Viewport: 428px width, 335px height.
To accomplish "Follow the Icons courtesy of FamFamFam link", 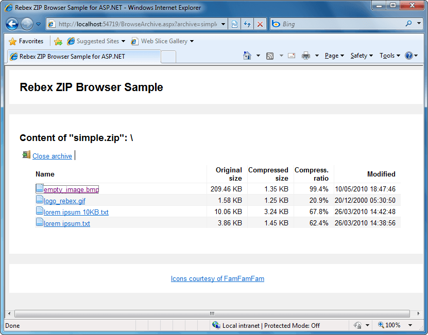I will (217, 278).
